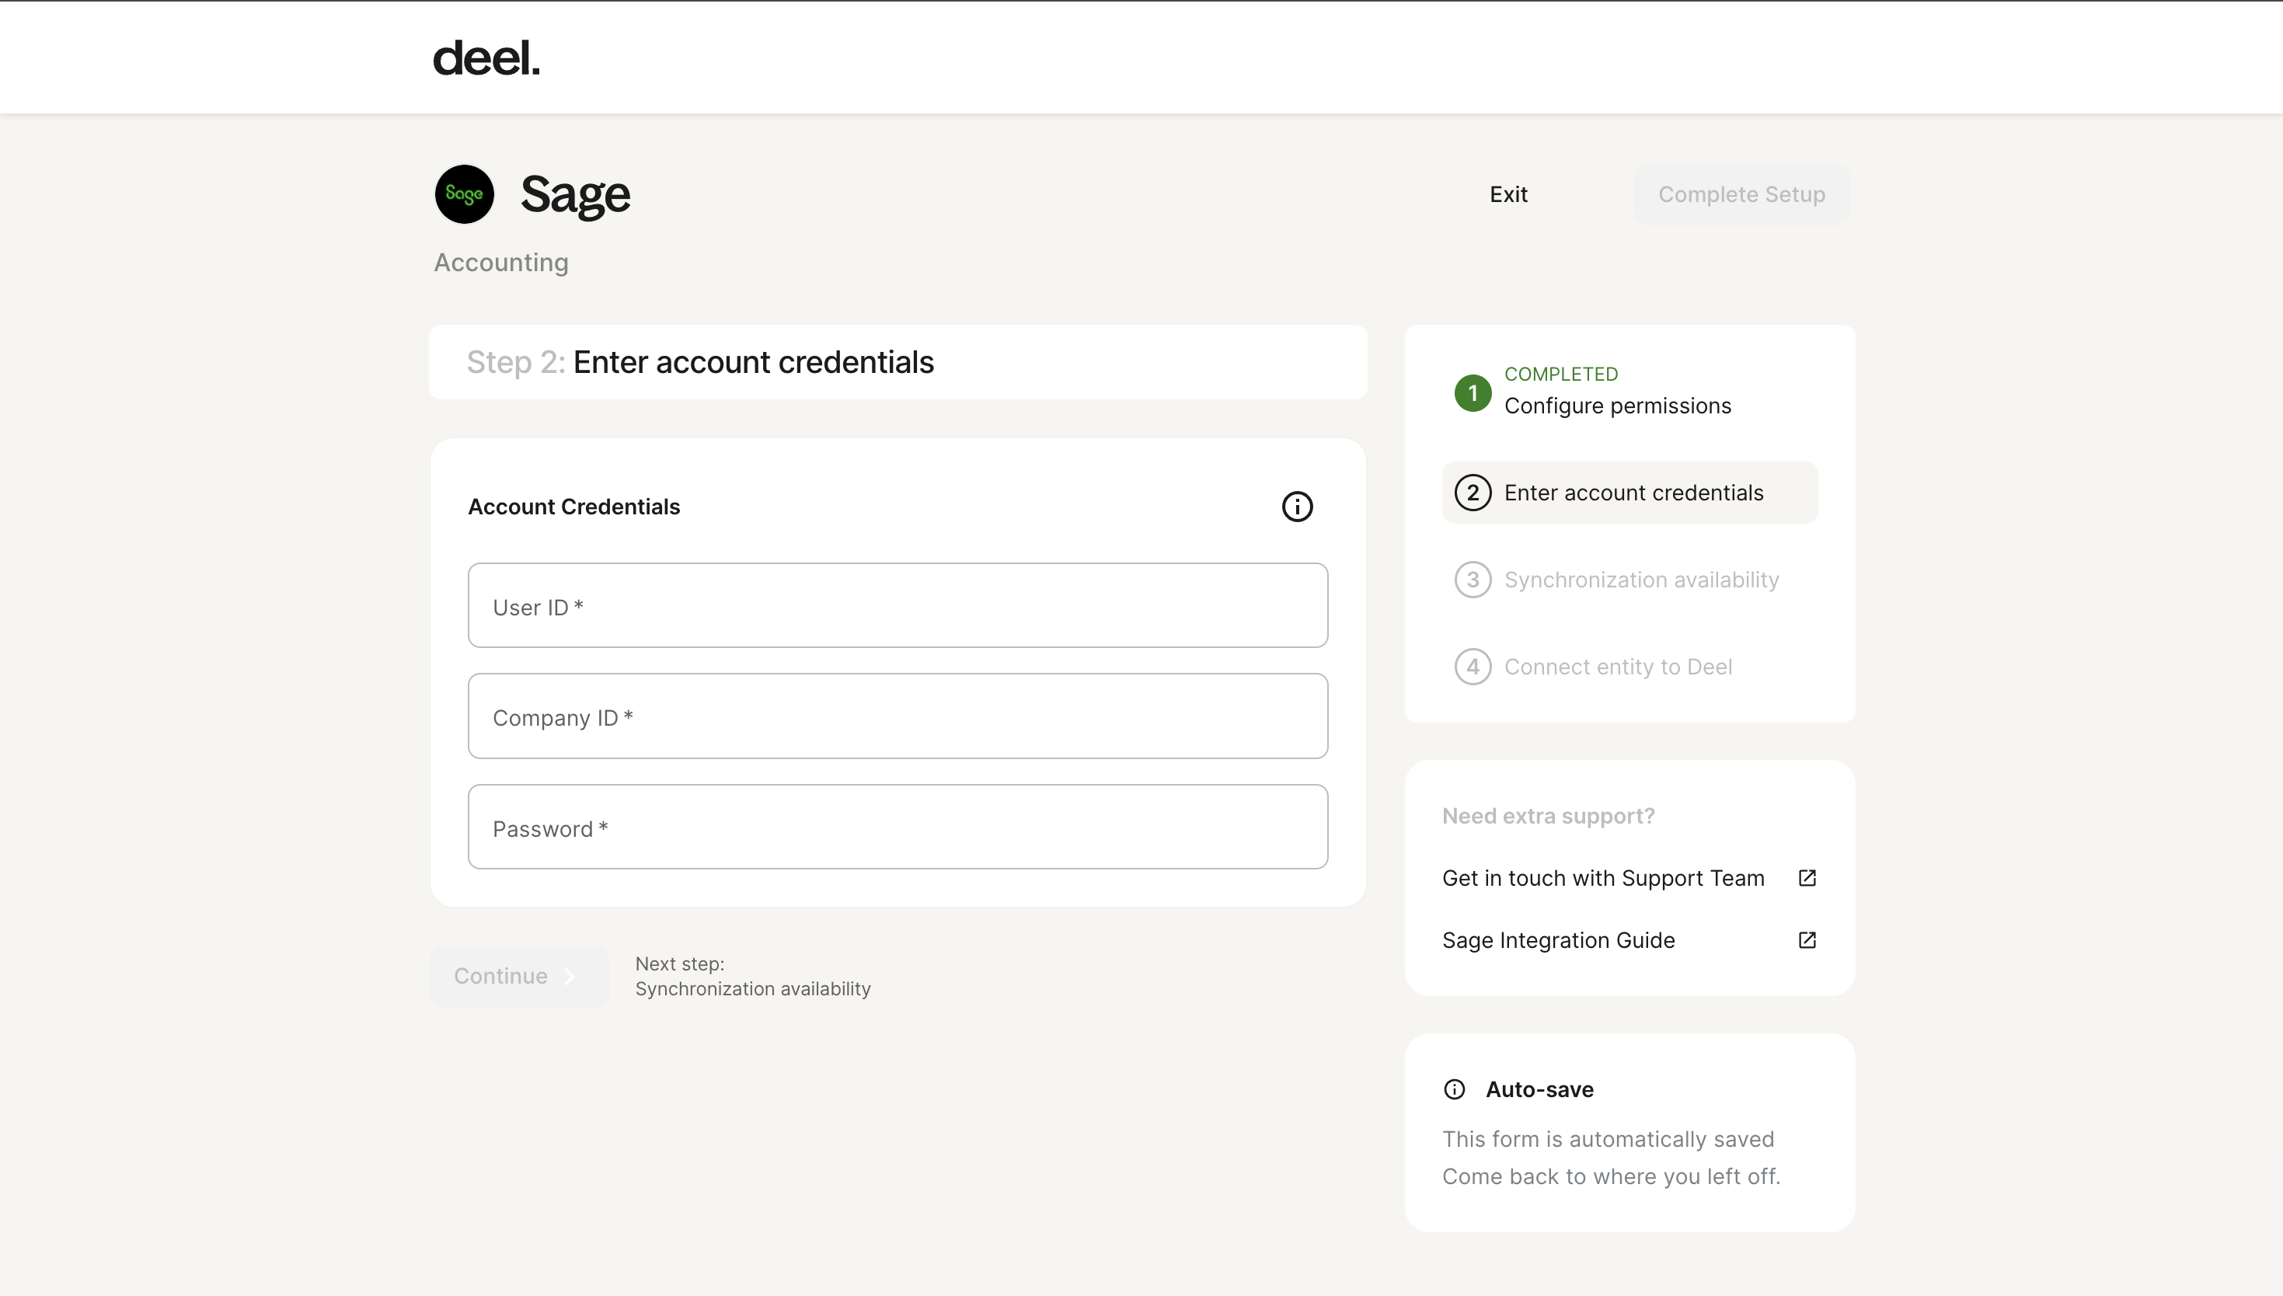Viewport: 2283px width, 1296px height.
Task: Click the Continue arrow chevron
Action: tap(570, 977)
